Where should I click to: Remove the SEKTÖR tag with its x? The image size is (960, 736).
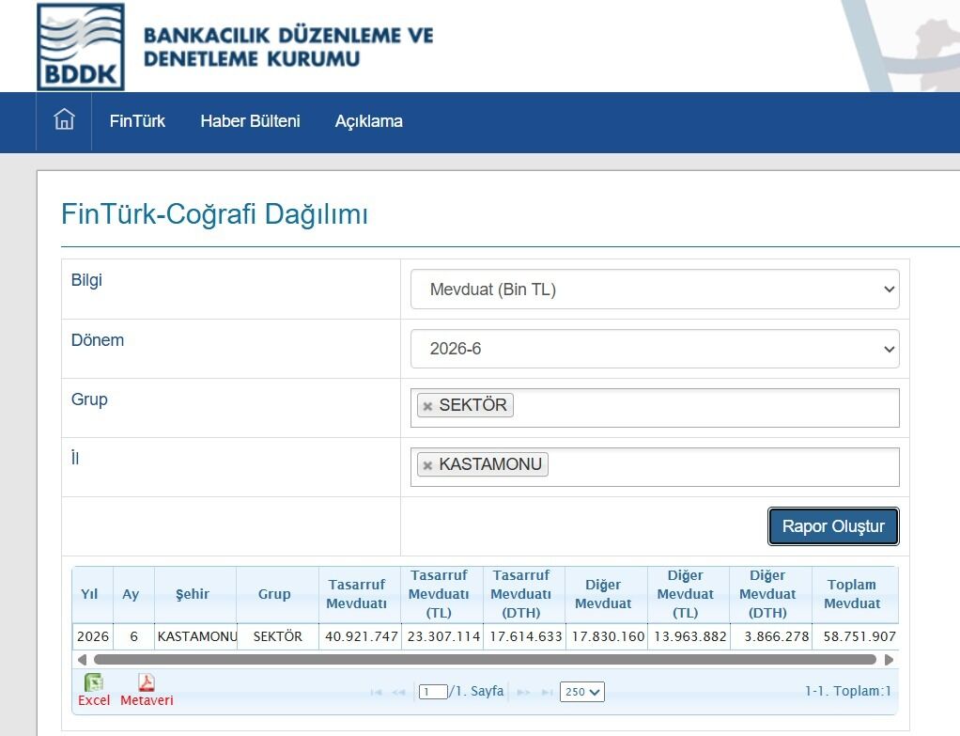tap(428, 406)
